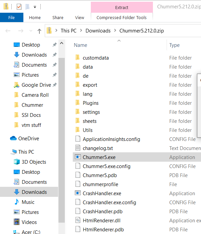Click the navigation pane scrollbar thumb

(62, 140)
